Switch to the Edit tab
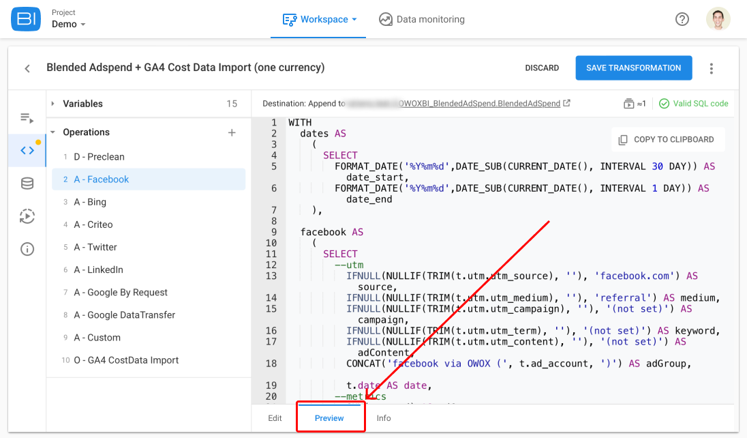The height and width of the screenshot is (438, 747). [275, 418]
